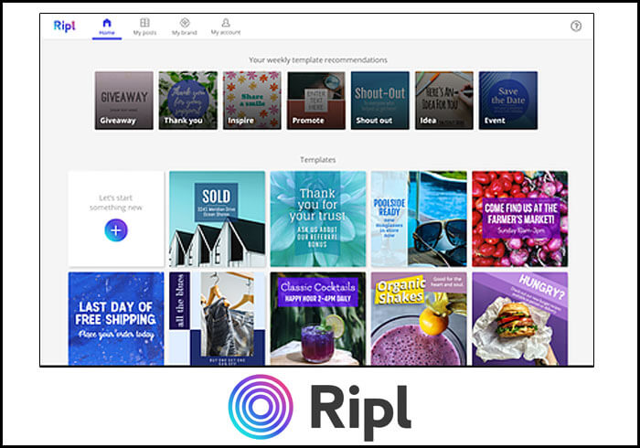The height and width of the screenshot is (448, 640).
Task: Click the My account person icon
Action: coord(226,23)
